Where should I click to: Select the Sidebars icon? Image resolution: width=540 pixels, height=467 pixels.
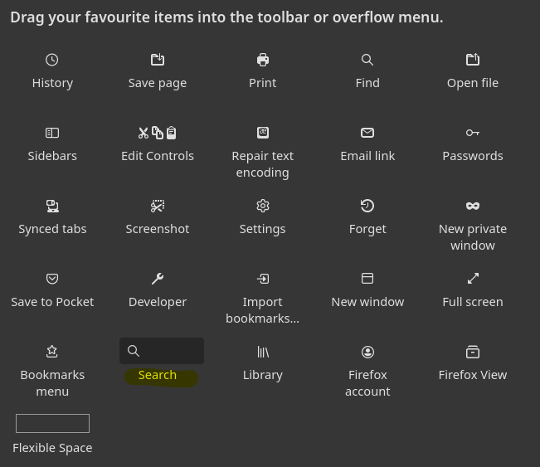click(52, 133)
